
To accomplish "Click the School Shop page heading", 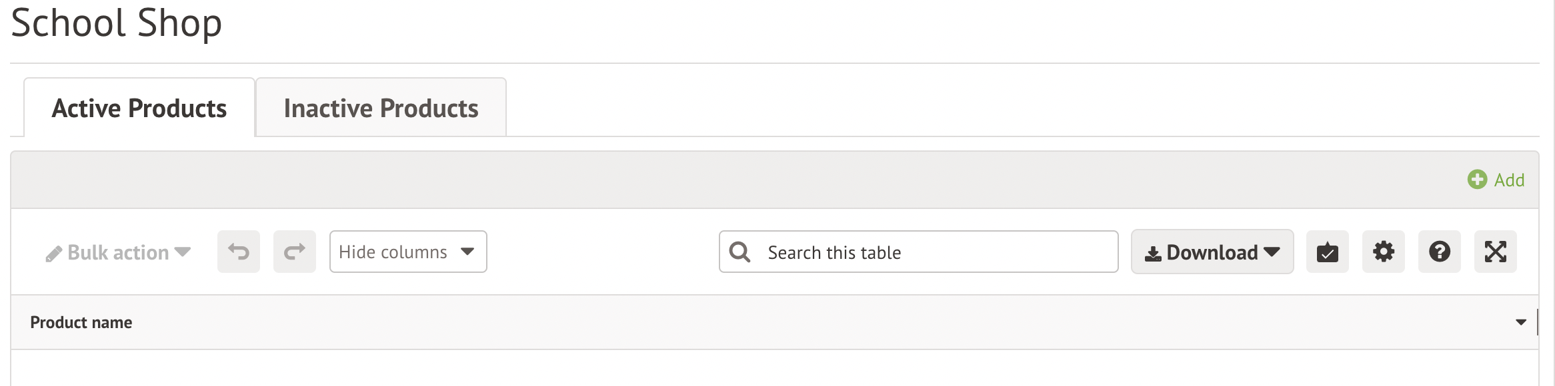I will (117, 24).
